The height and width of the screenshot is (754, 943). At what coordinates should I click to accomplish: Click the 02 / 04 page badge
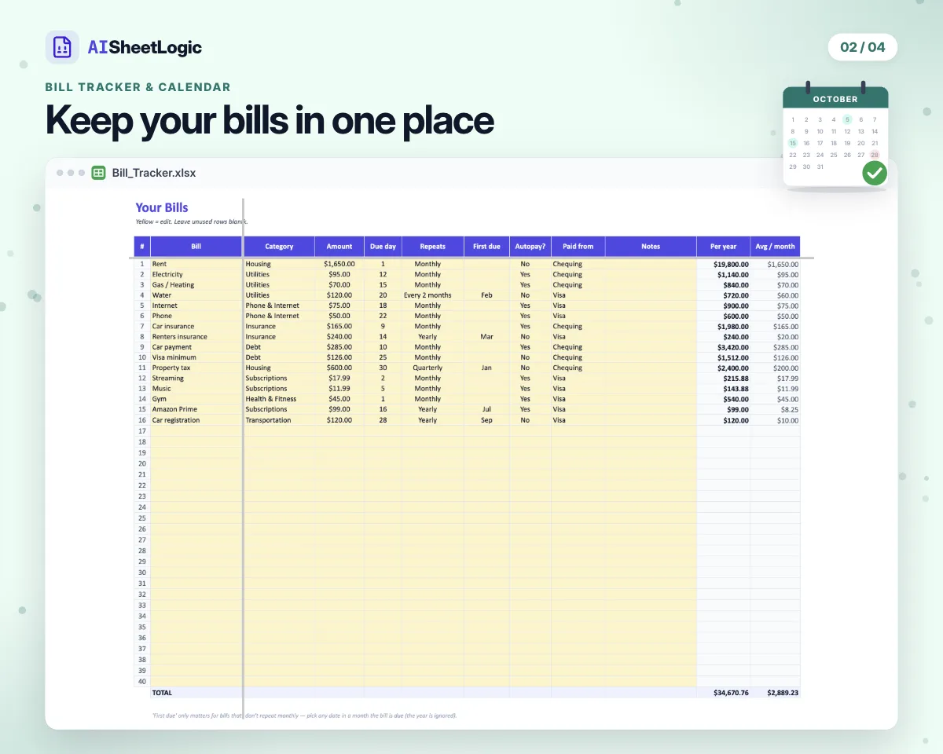[862, 47]
